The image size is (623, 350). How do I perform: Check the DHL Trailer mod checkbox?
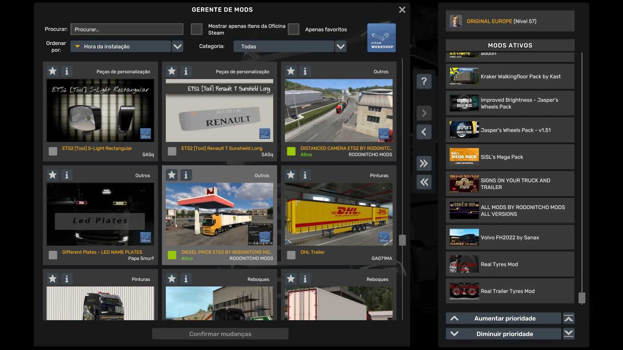click(291, 255)
